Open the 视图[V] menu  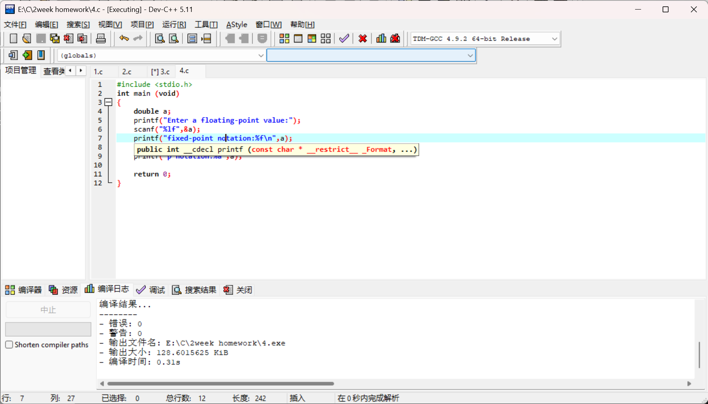110,25
